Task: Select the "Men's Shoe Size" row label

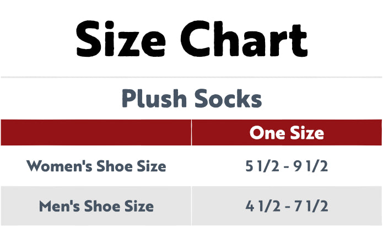Action: [96, 207]
